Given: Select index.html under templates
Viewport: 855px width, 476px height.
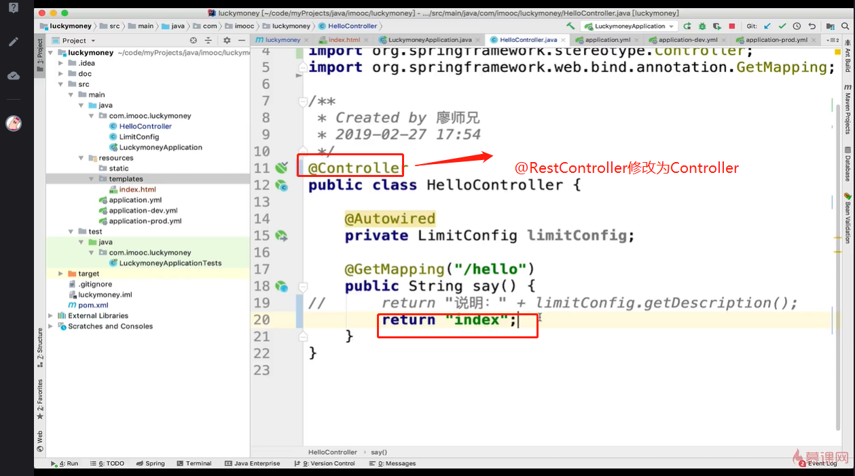Looking at the screenshot, I should coord(137,189).
